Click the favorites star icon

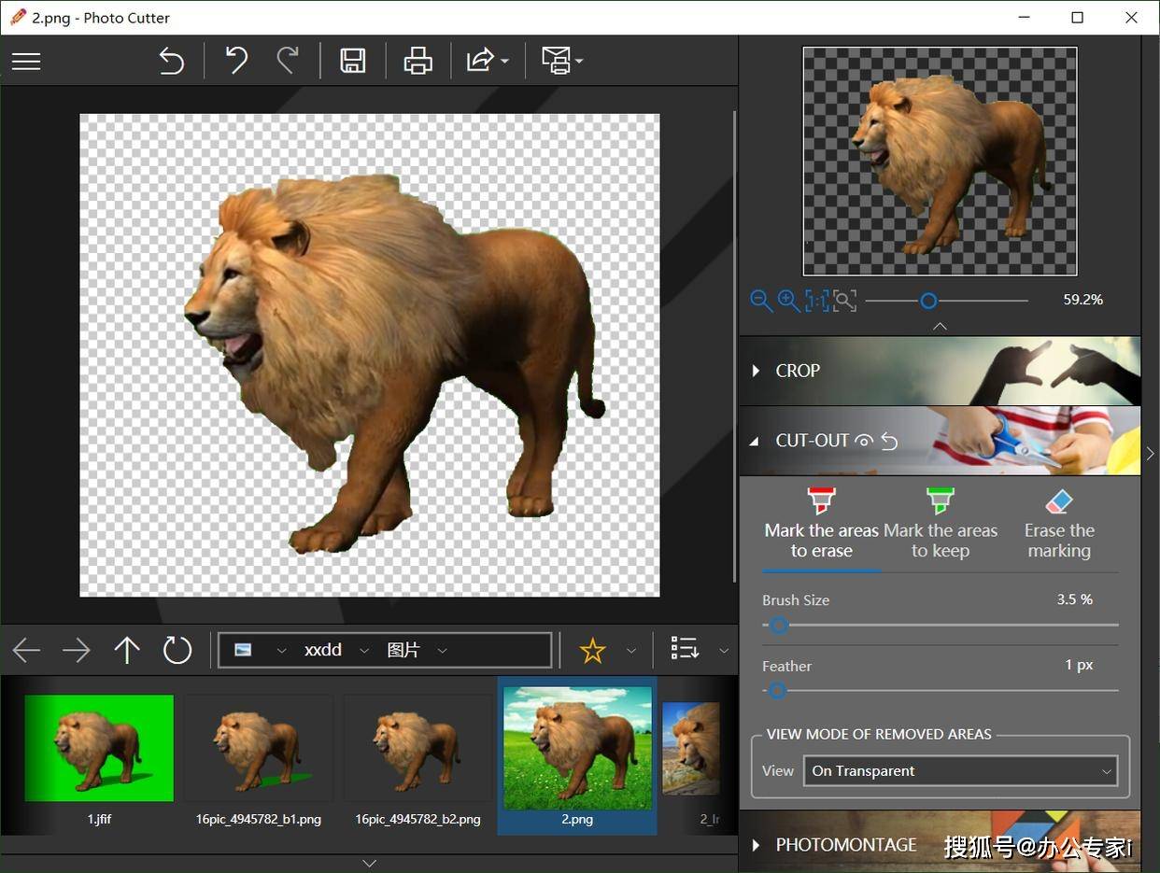coord(593,650)
